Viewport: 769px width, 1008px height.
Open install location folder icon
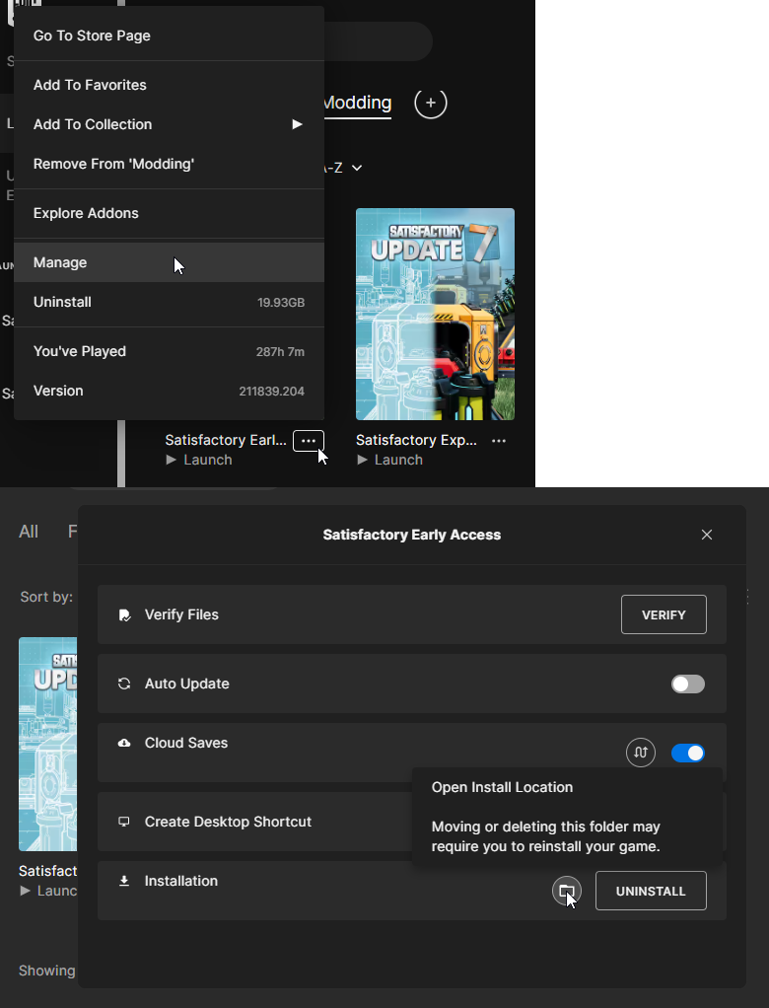click(x=567, y=891)
